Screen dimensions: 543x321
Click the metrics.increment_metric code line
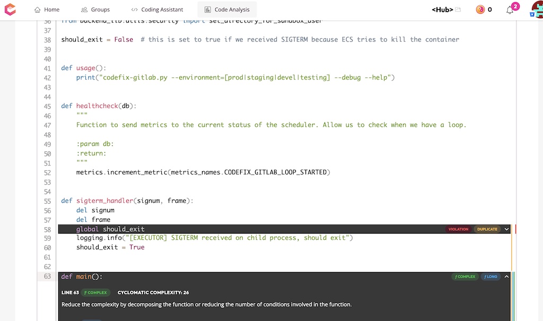pos(203,172)
